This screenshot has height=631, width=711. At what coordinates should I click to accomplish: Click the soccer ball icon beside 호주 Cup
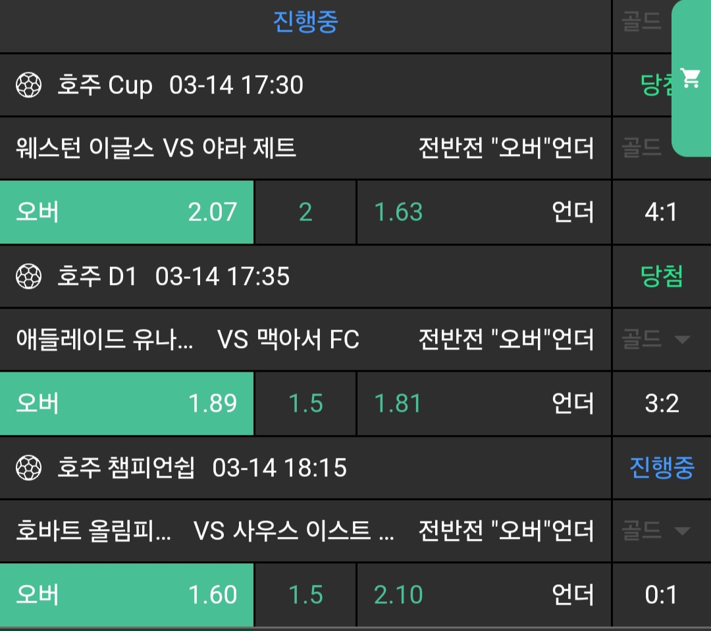point(28,86)
